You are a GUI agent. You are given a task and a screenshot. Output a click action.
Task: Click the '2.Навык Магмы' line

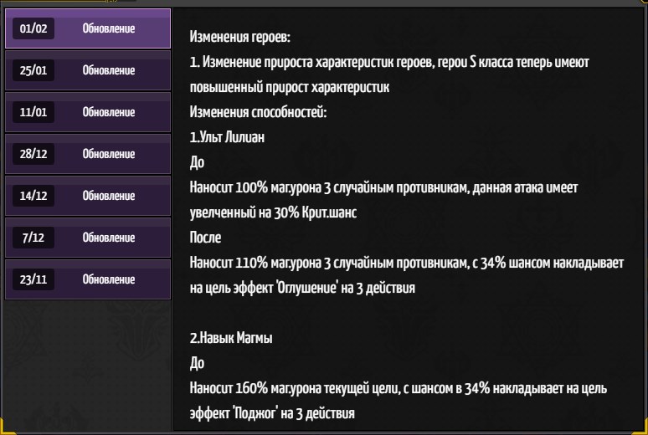(x=231, y=338)
